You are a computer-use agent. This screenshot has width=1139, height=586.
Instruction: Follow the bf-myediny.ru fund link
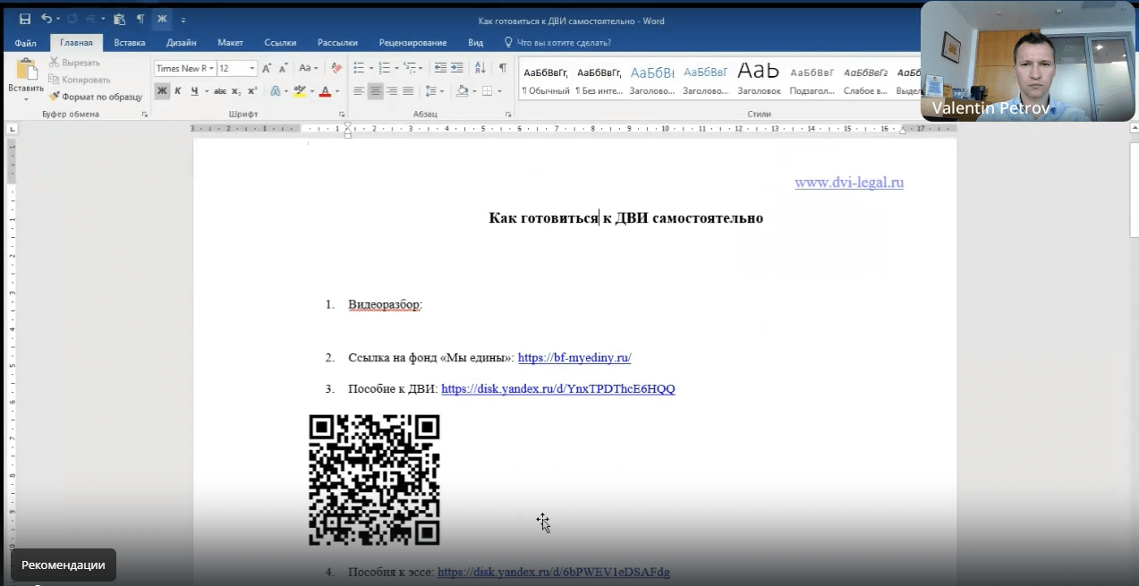tap(574, 358)
